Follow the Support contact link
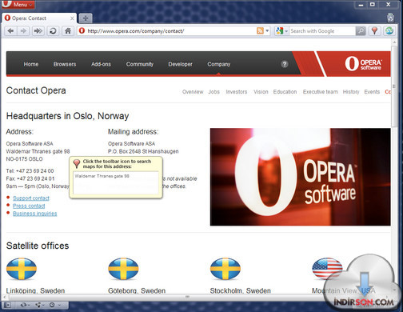 pos(31,198)
